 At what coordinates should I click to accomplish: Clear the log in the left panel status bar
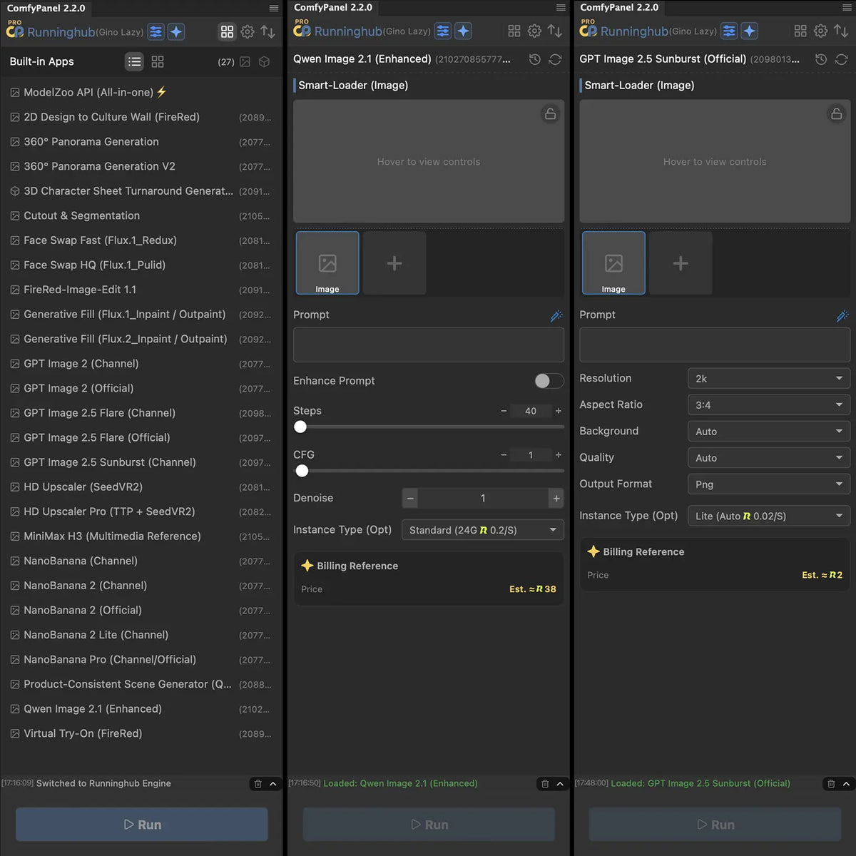(258, 784)
